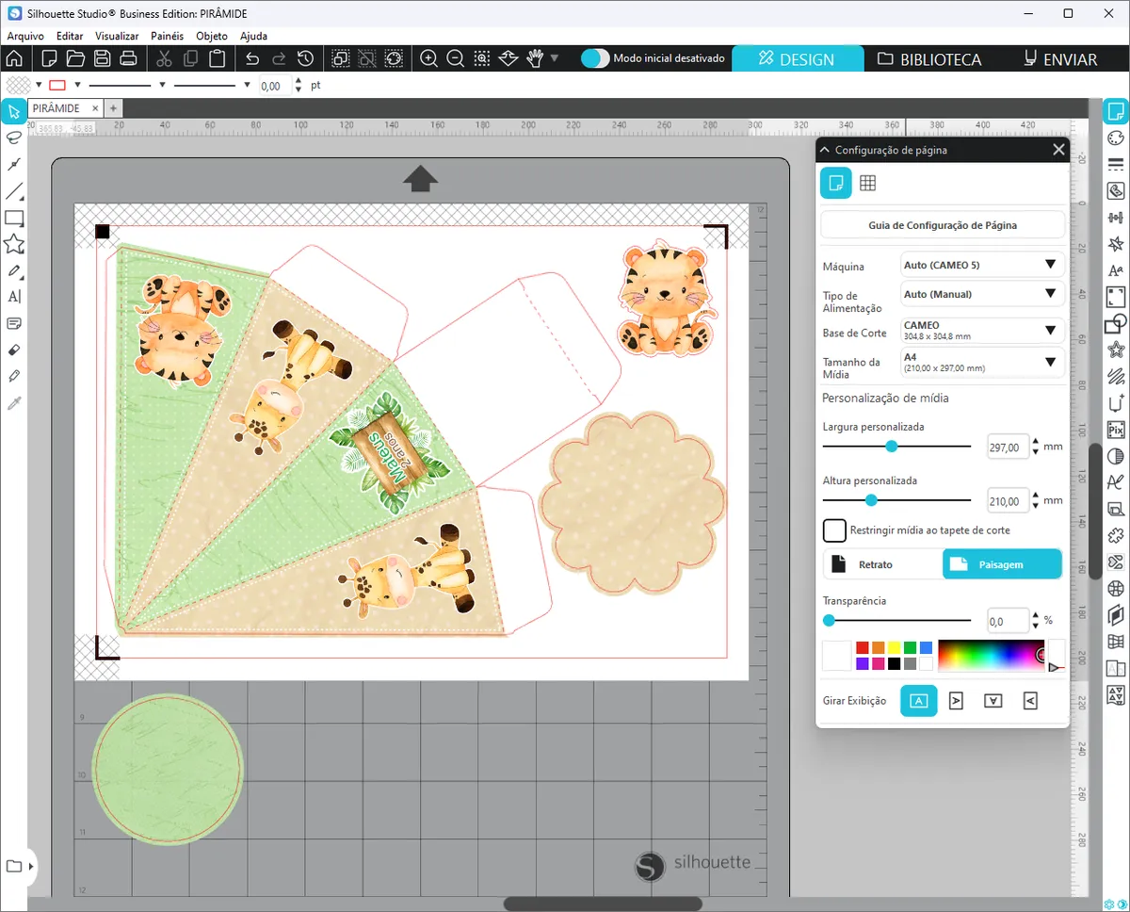
Task: Toggle Modo inicial desativado switch
Action: point(595,58)
